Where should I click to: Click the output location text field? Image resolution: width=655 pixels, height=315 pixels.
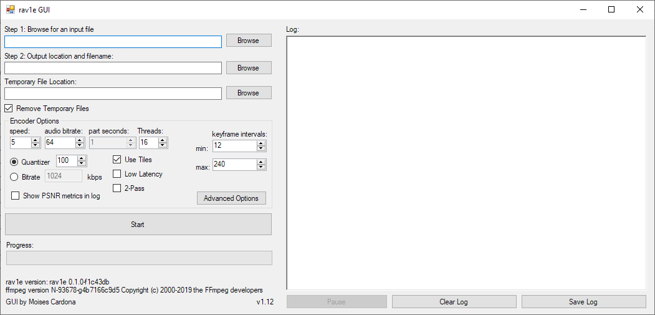113,68
